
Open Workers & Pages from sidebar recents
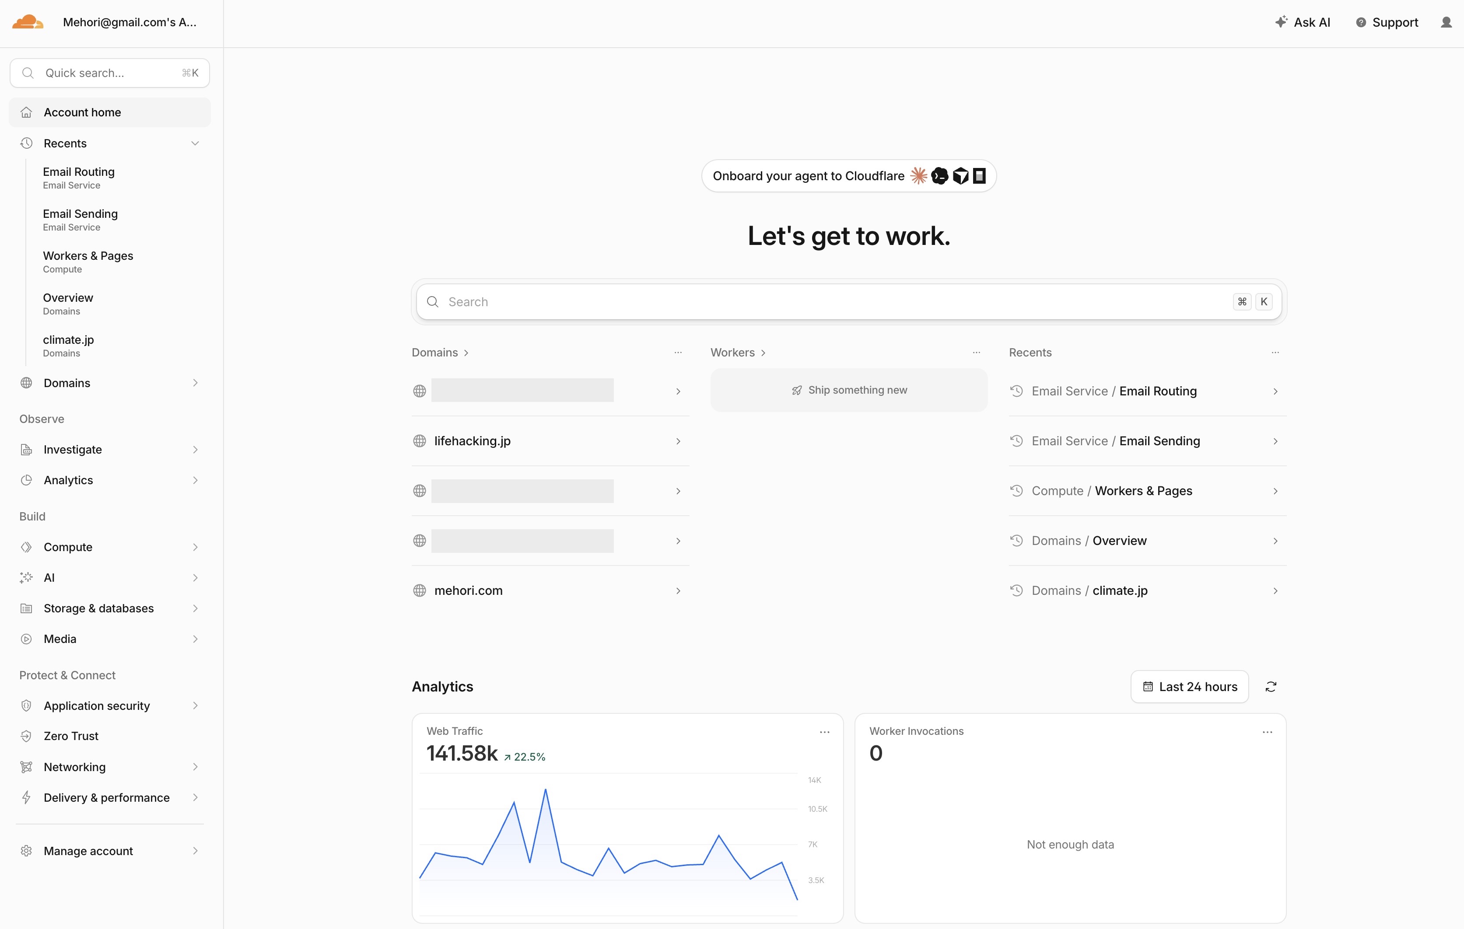pyautogui.click(x=88, y=262)
